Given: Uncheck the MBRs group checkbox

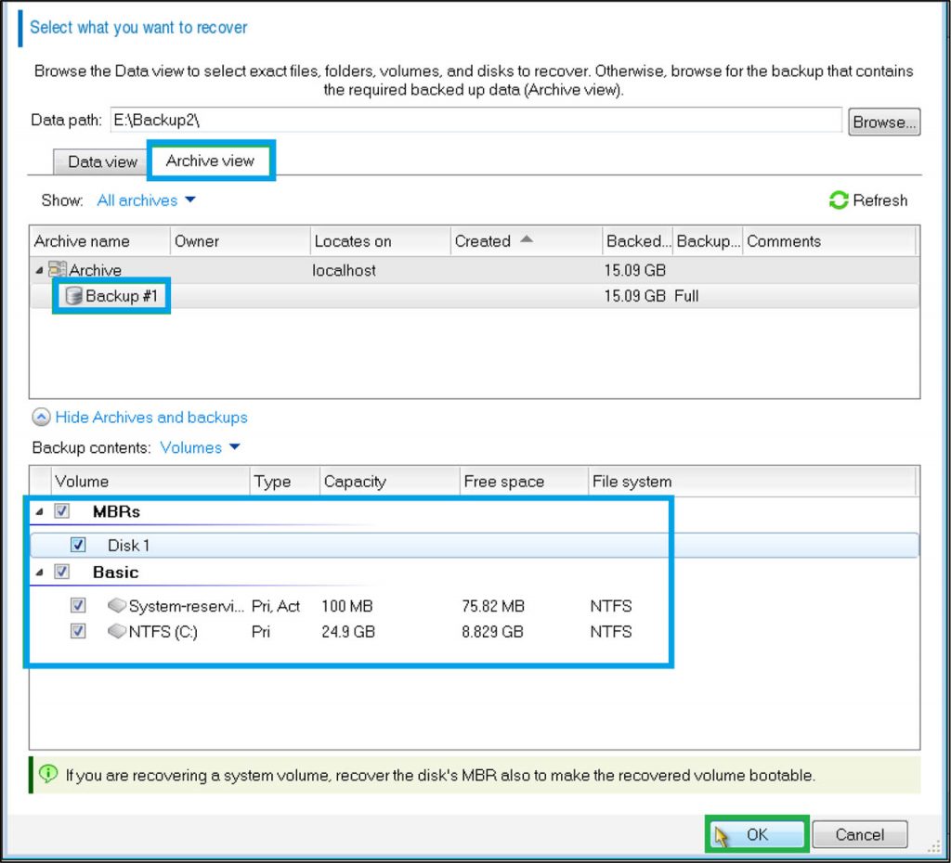Looking at the screenshot, I should pyautogui.click(x=62, y=511).
